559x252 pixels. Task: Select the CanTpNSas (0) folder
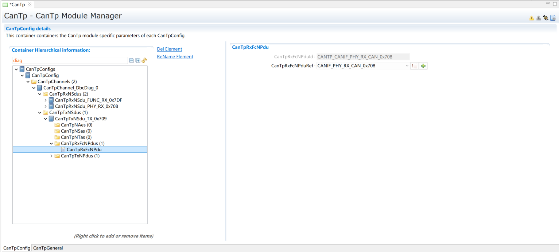(x=76, y=131)
